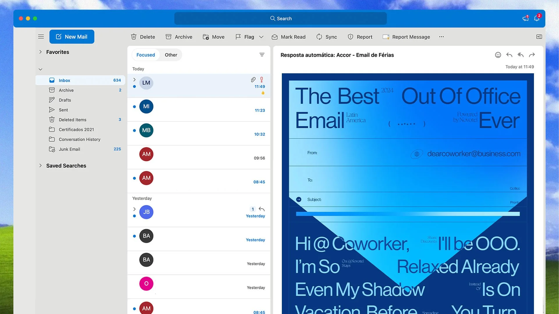Open the megaphone announcements icon
559x314 pixels.
click(x=526, y=18)
